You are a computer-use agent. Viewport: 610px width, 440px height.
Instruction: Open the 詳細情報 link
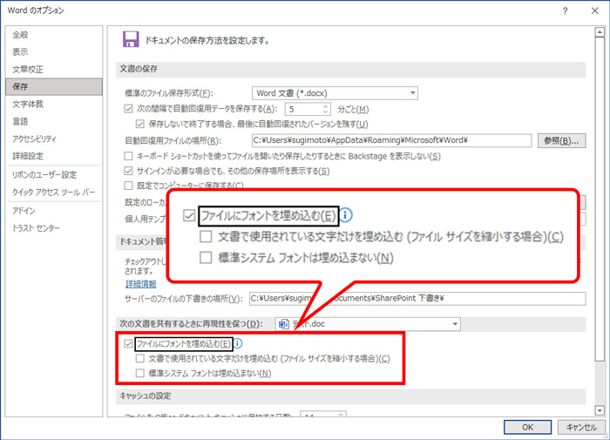[141, 284]
